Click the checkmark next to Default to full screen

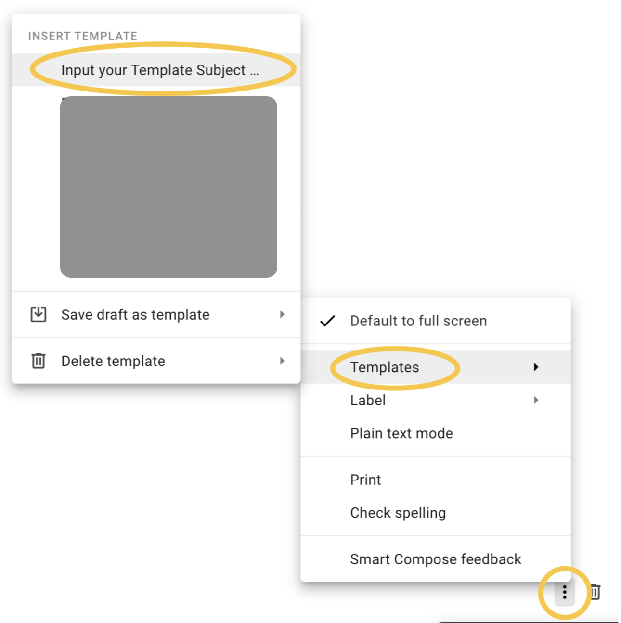(328, 321)
